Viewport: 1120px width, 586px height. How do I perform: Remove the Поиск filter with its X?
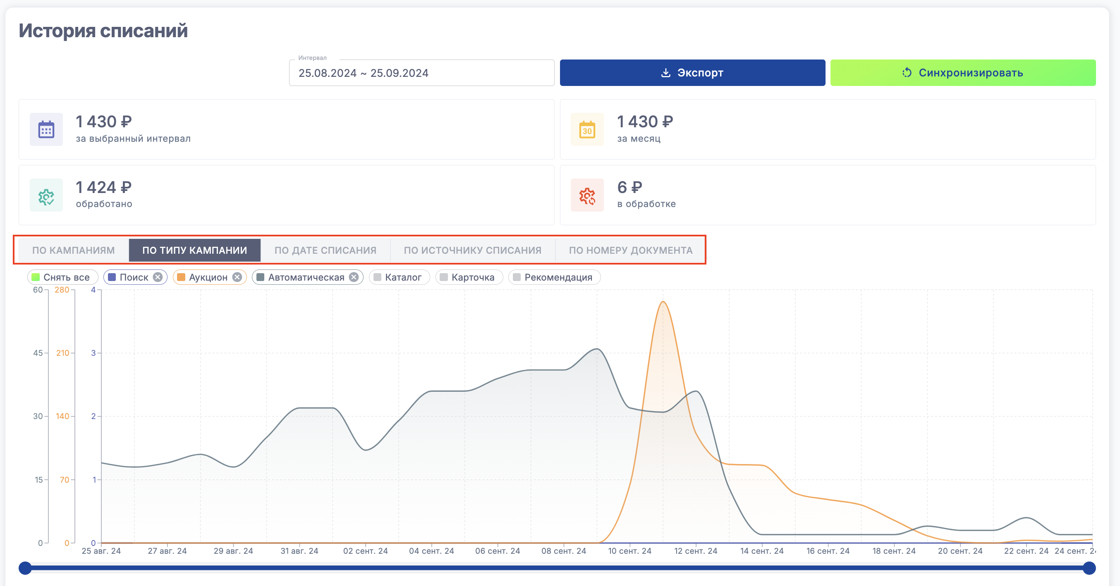[158, 277]
